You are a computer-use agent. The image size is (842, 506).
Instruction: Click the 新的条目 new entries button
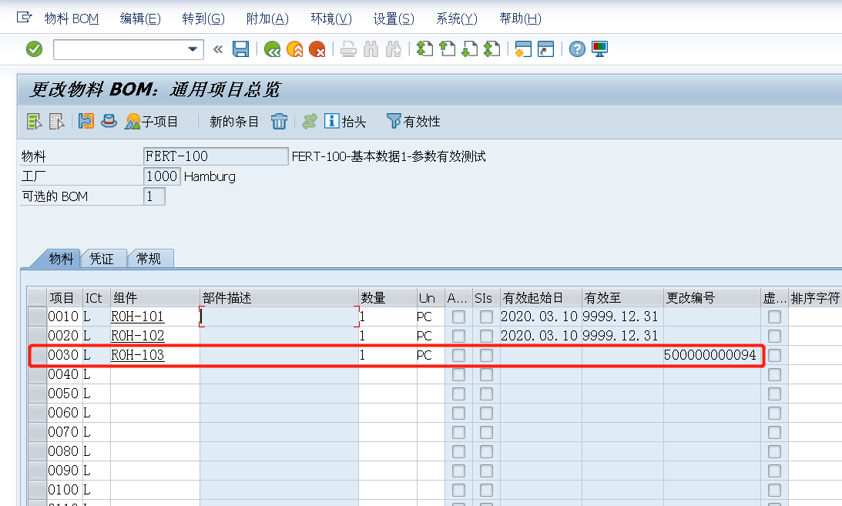234,122
